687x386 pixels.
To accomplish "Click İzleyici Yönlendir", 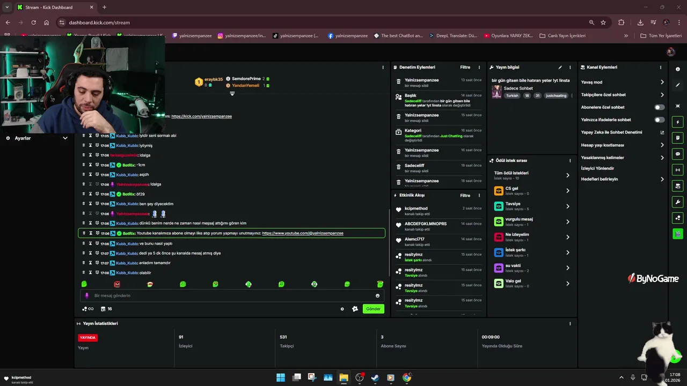I will 597,168.
